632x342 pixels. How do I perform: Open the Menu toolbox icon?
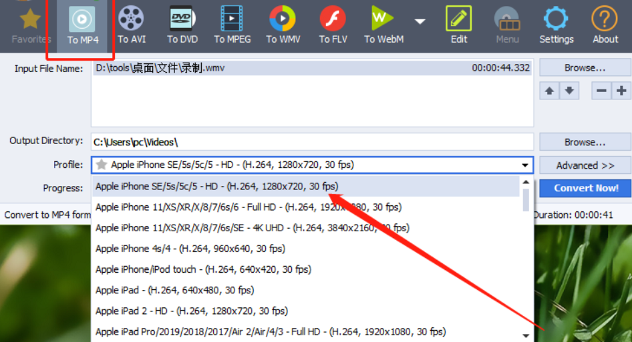508,19
